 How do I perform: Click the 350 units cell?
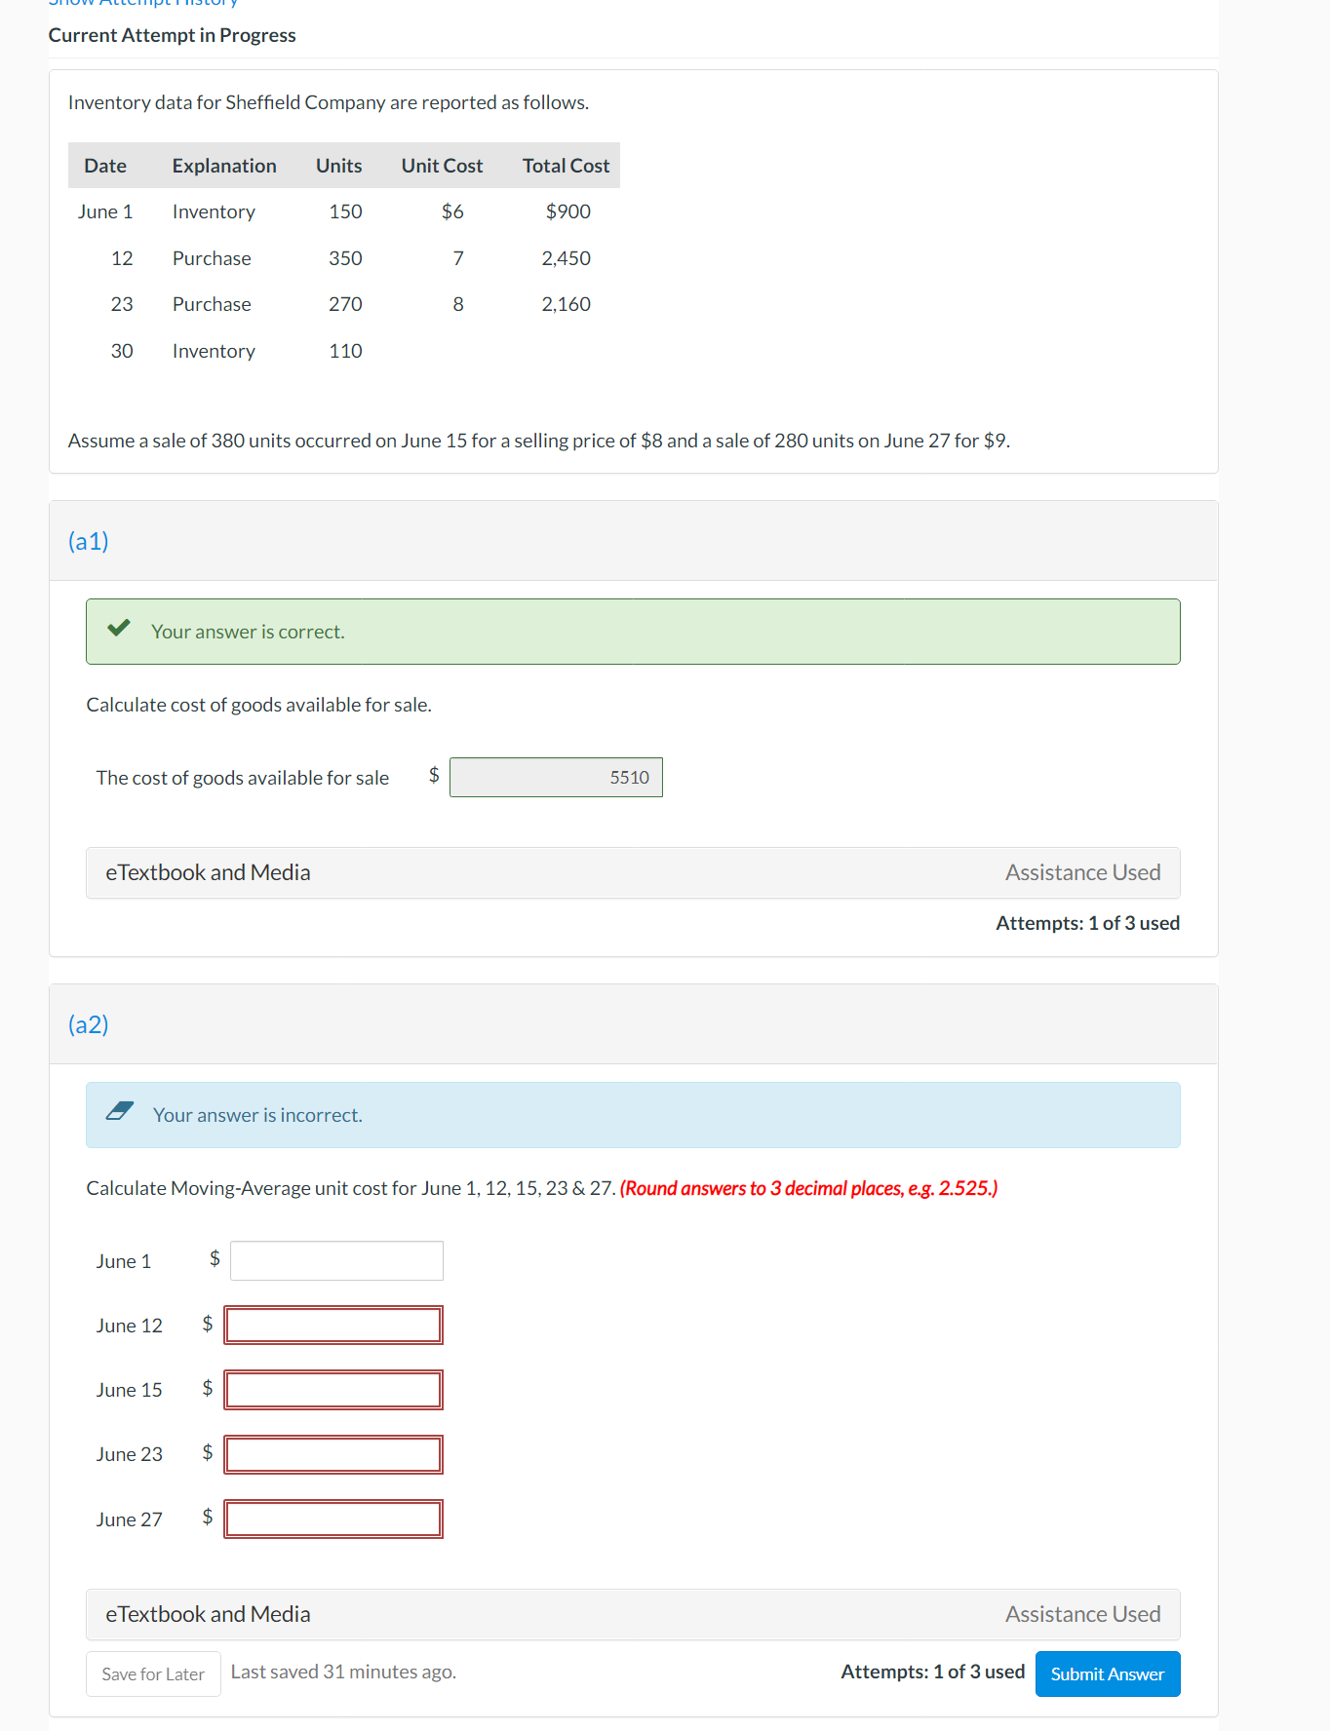click(345, 258)
